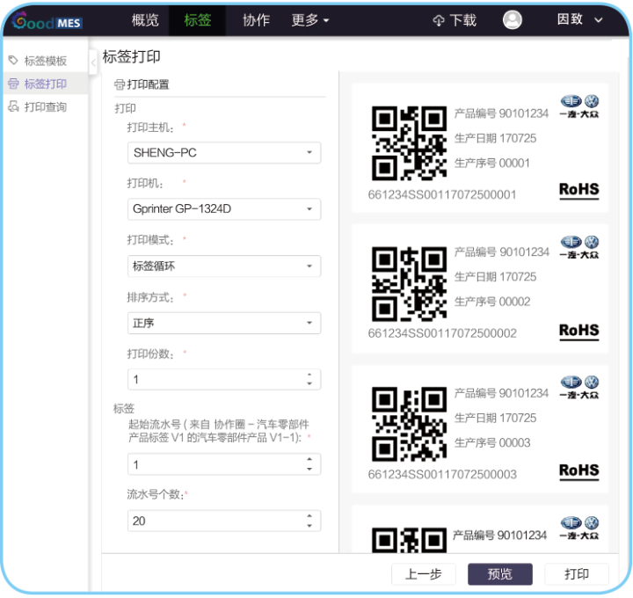Click the 下载 download cloud icon
Image resolution: width=633 pixels, height=598 pixels.
[439, 20]
